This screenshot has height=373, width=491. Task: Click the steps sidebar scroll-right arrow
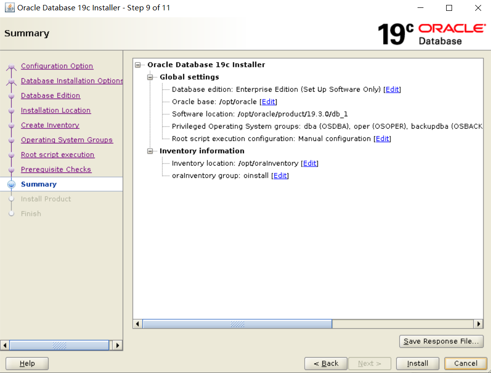117,345
